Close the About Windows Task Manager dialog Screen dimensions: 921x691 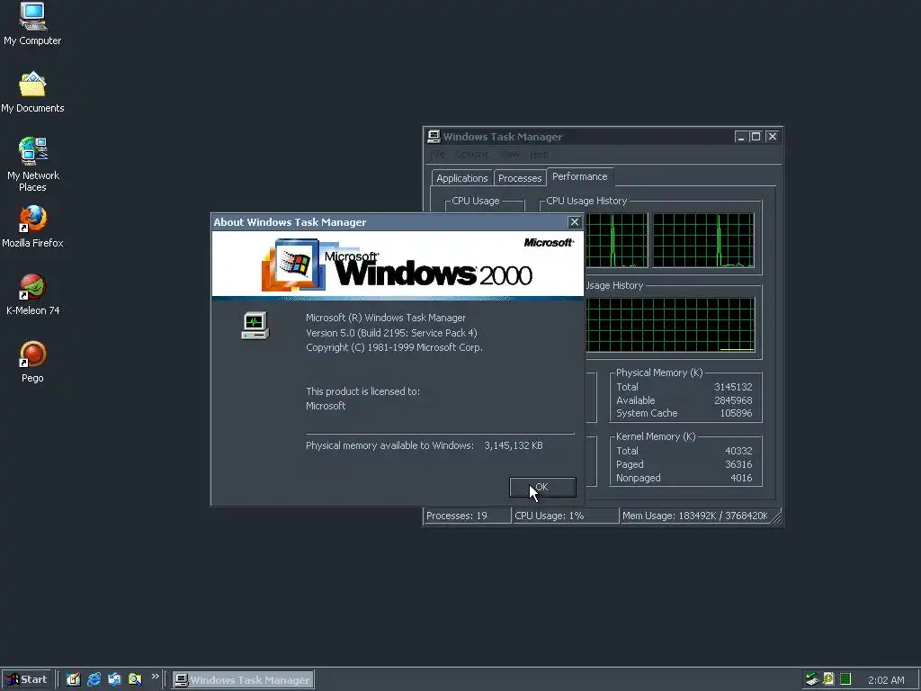pos(575,221)
